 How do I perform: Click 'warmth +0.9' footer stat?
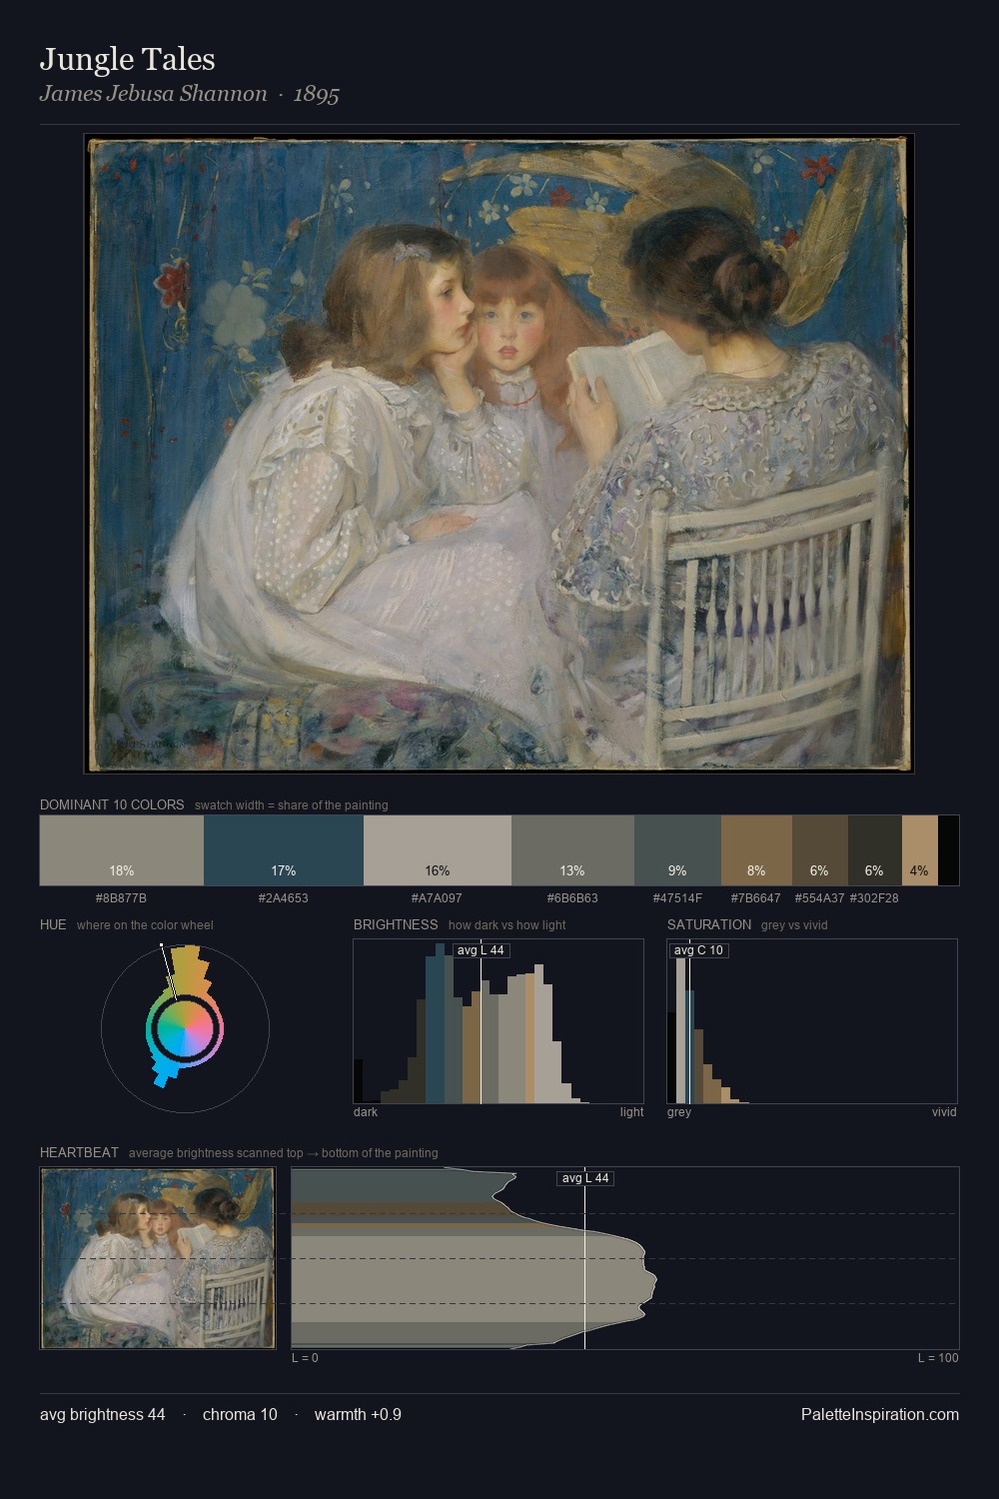(358, 1414)
